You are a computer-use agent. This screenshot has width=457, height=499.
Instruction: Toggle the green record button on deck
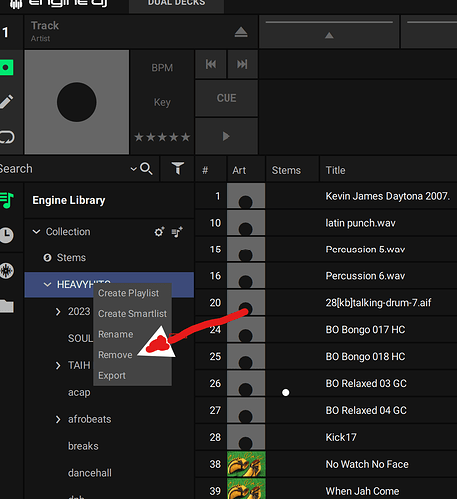6,68
